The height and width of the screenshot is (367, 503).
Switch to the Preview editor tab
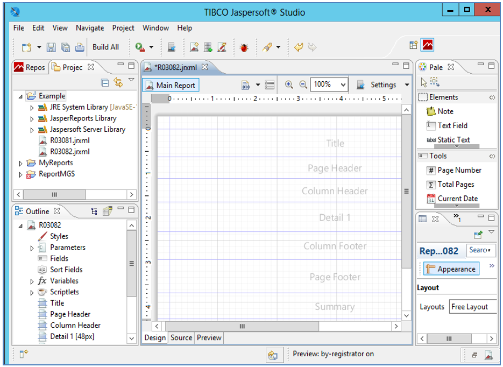click(x=209, y=337)
